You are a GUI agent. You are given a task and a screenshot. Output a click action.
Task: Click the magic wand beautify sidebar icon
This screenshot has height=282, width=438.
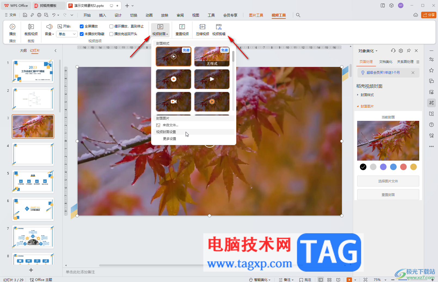point(431,103)
